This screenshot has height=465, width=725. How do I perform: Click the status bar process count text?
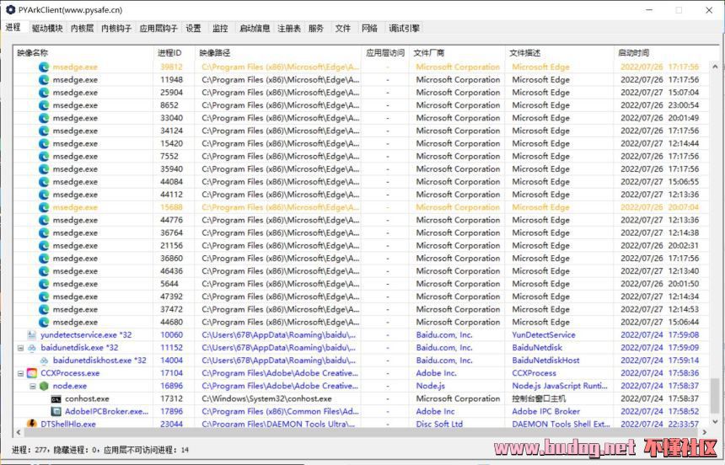click(100, 450)
